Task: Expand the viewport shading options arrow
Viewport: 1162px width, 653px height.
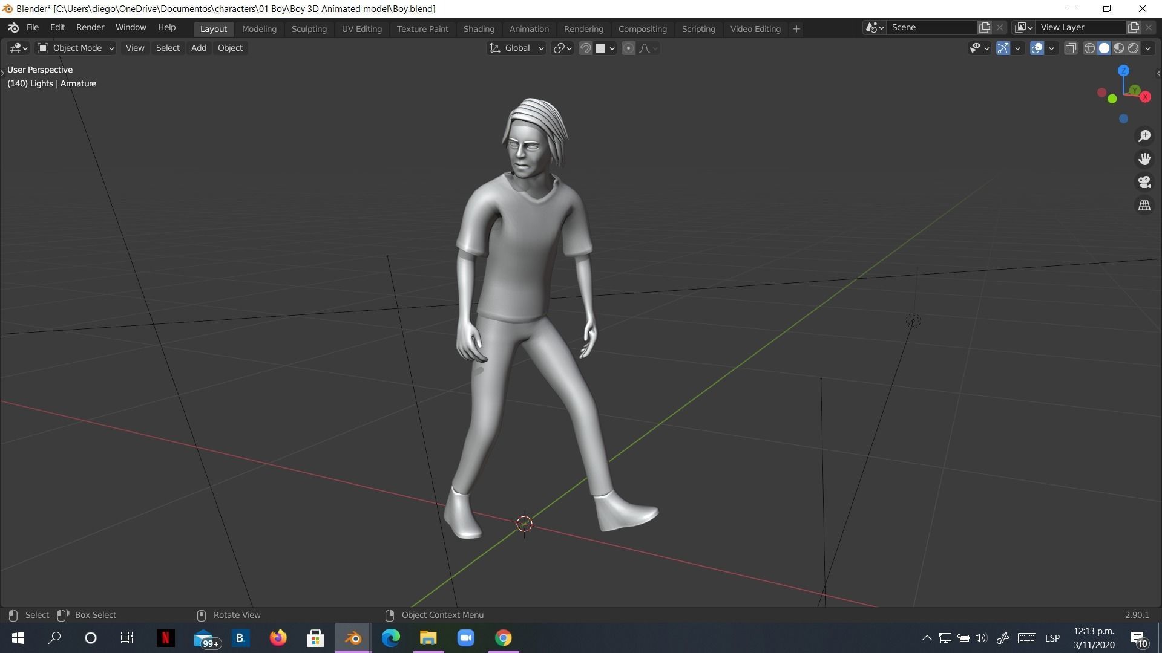Action: [1148, 48]
